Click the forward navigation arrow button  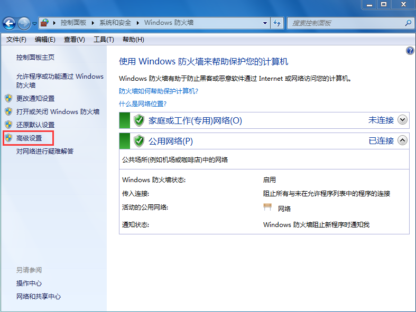pyautogui.click(x=24, y=23)
